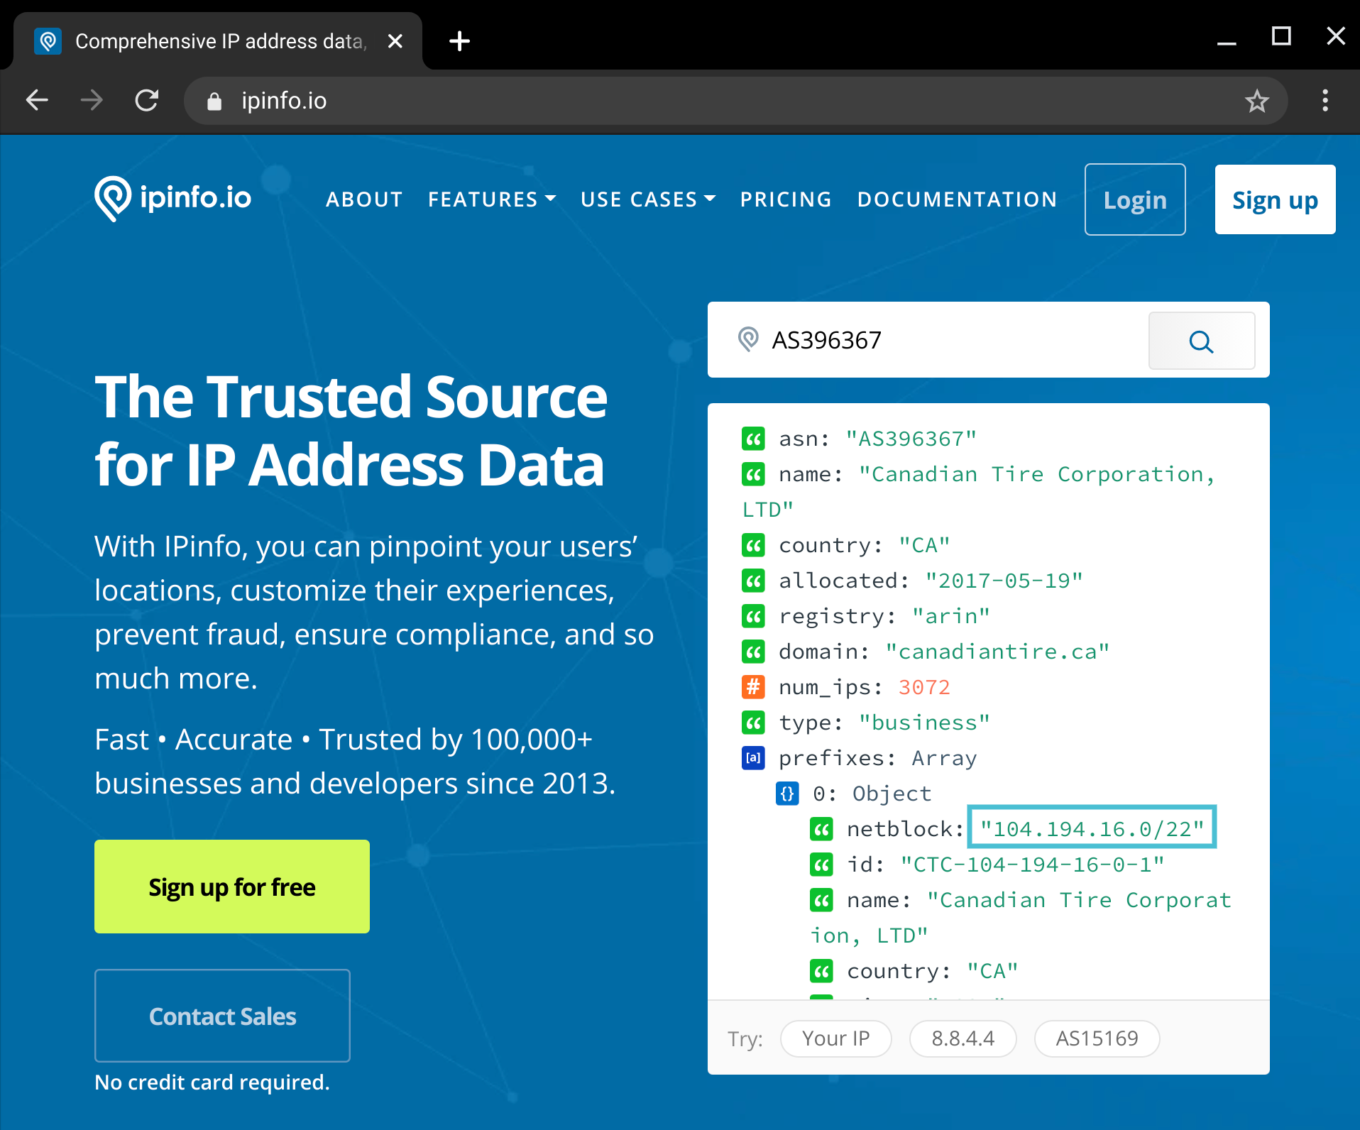Click the Contact Sales button
The width and height of the screenshot is (1360, 1130).
pyautogui.click(x=222, y=1016)
